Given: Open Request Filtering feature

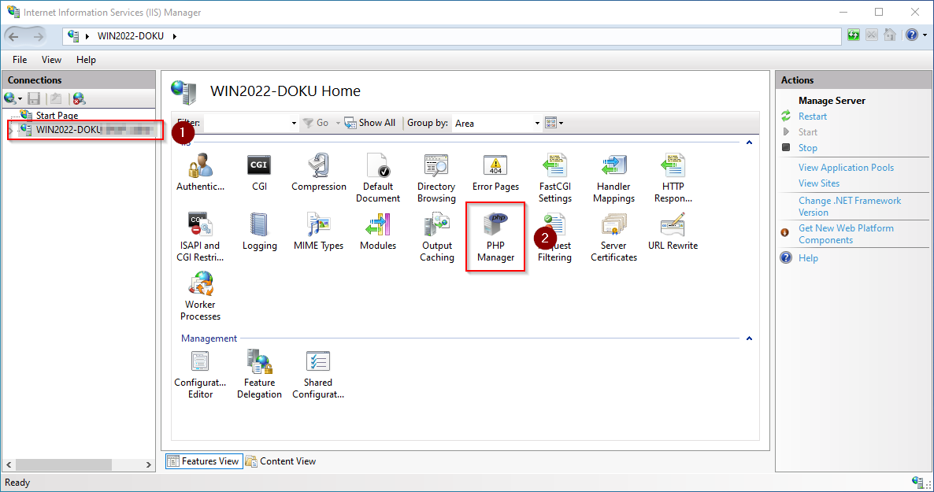Looking at the screenshot, I should [554, 237].
